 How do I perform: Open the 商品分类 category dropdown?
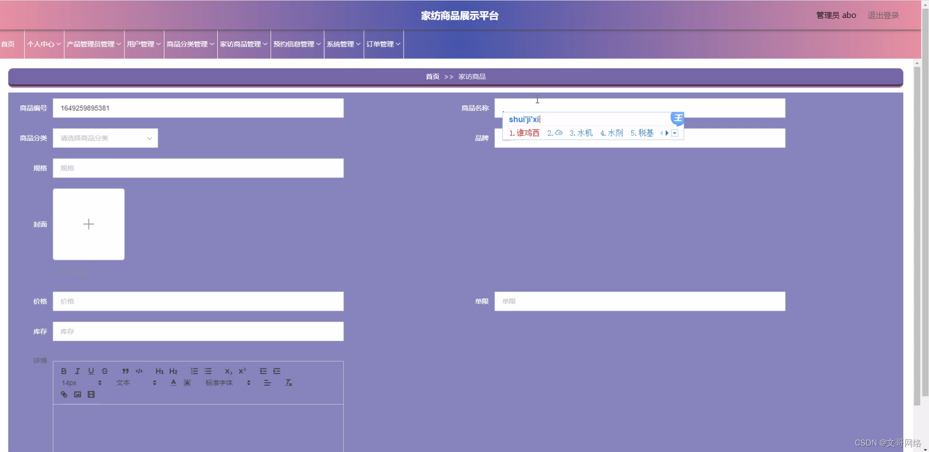[x=105, y=138]
